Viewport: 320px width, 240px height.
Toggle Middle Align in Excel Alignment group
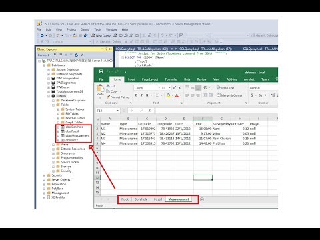[193, 87]
